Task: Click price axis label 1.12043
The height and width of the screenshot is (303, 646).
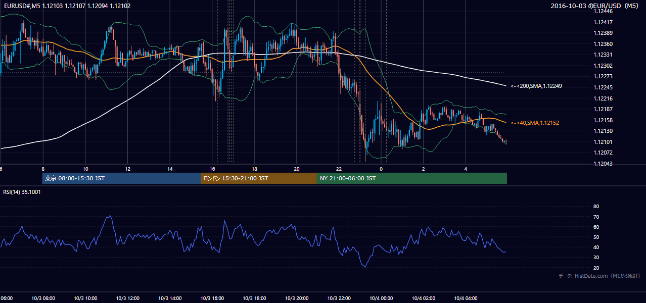Action: [x=603, y=164]
